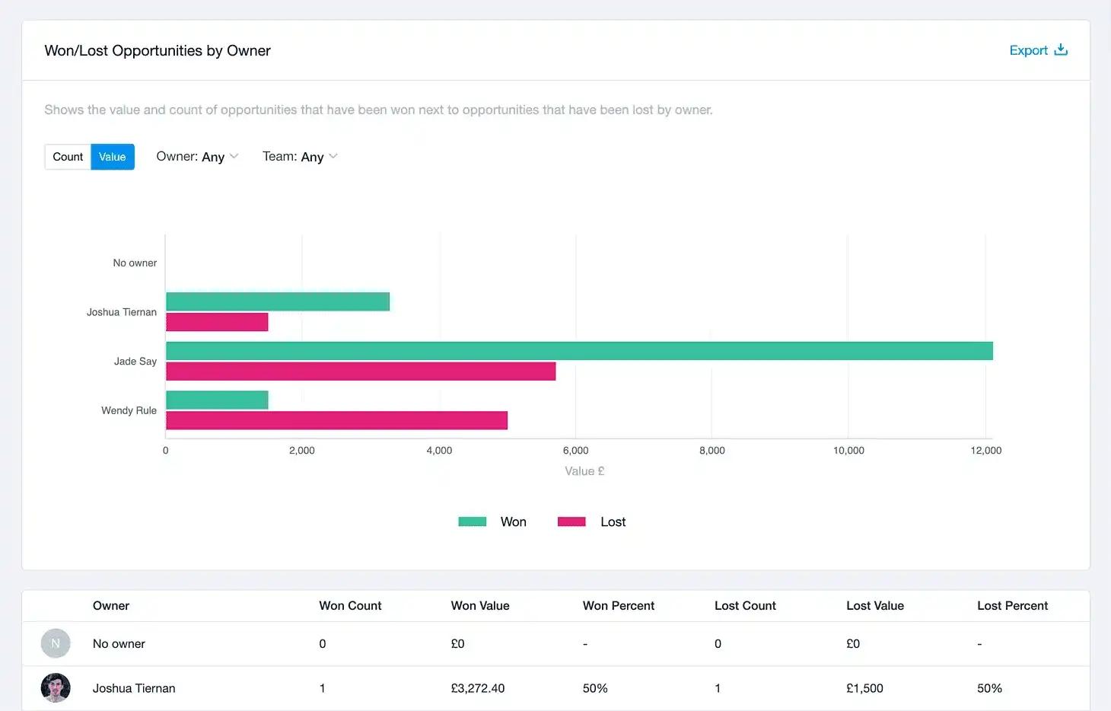Click the Export download icon
1111x711 pixels.
pyautogui.click(x=1061, y=50)
